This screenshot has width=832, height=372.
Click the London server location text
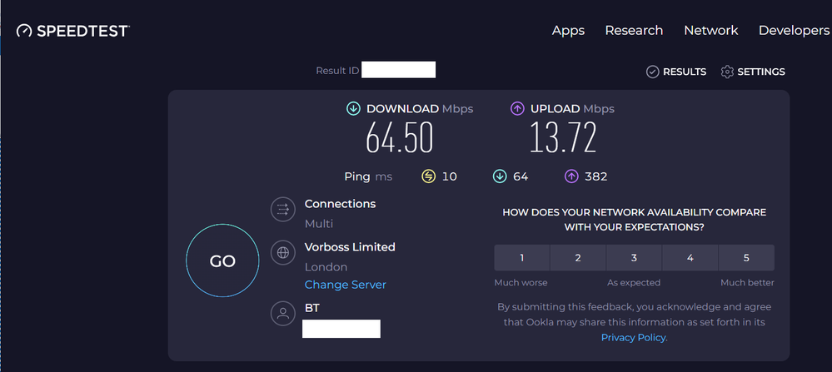(x=326, y=267)
